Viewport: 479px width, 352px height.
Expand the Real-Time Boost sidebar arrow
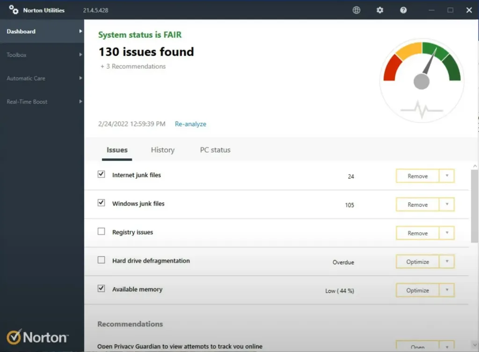80,101
